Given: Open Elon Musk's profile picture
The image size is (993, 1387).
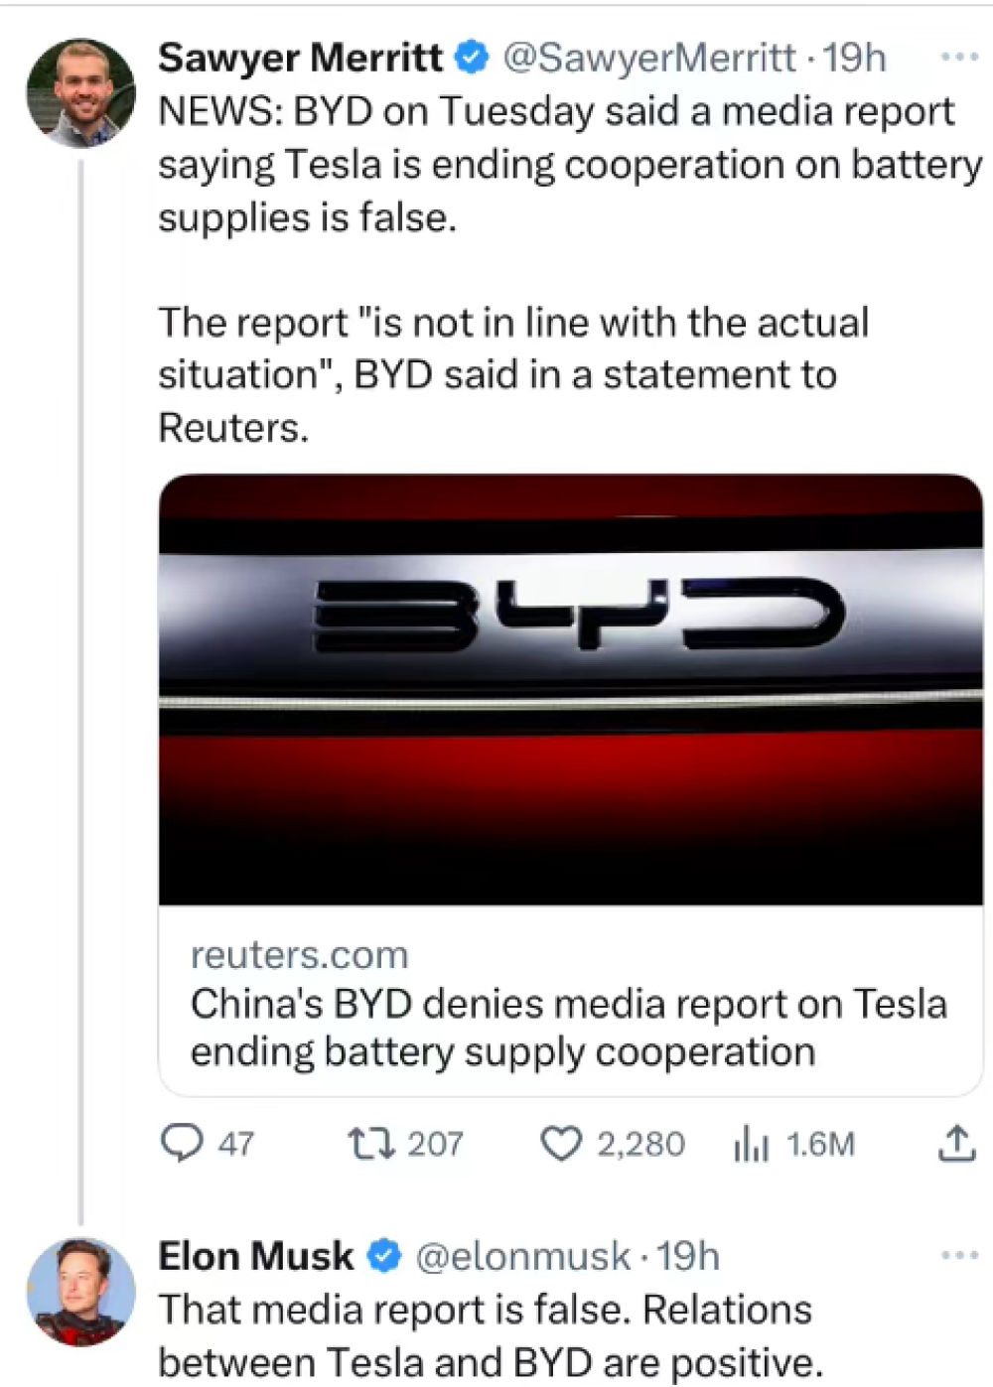Looking at the screenshot, I should tap(80, 1292).
